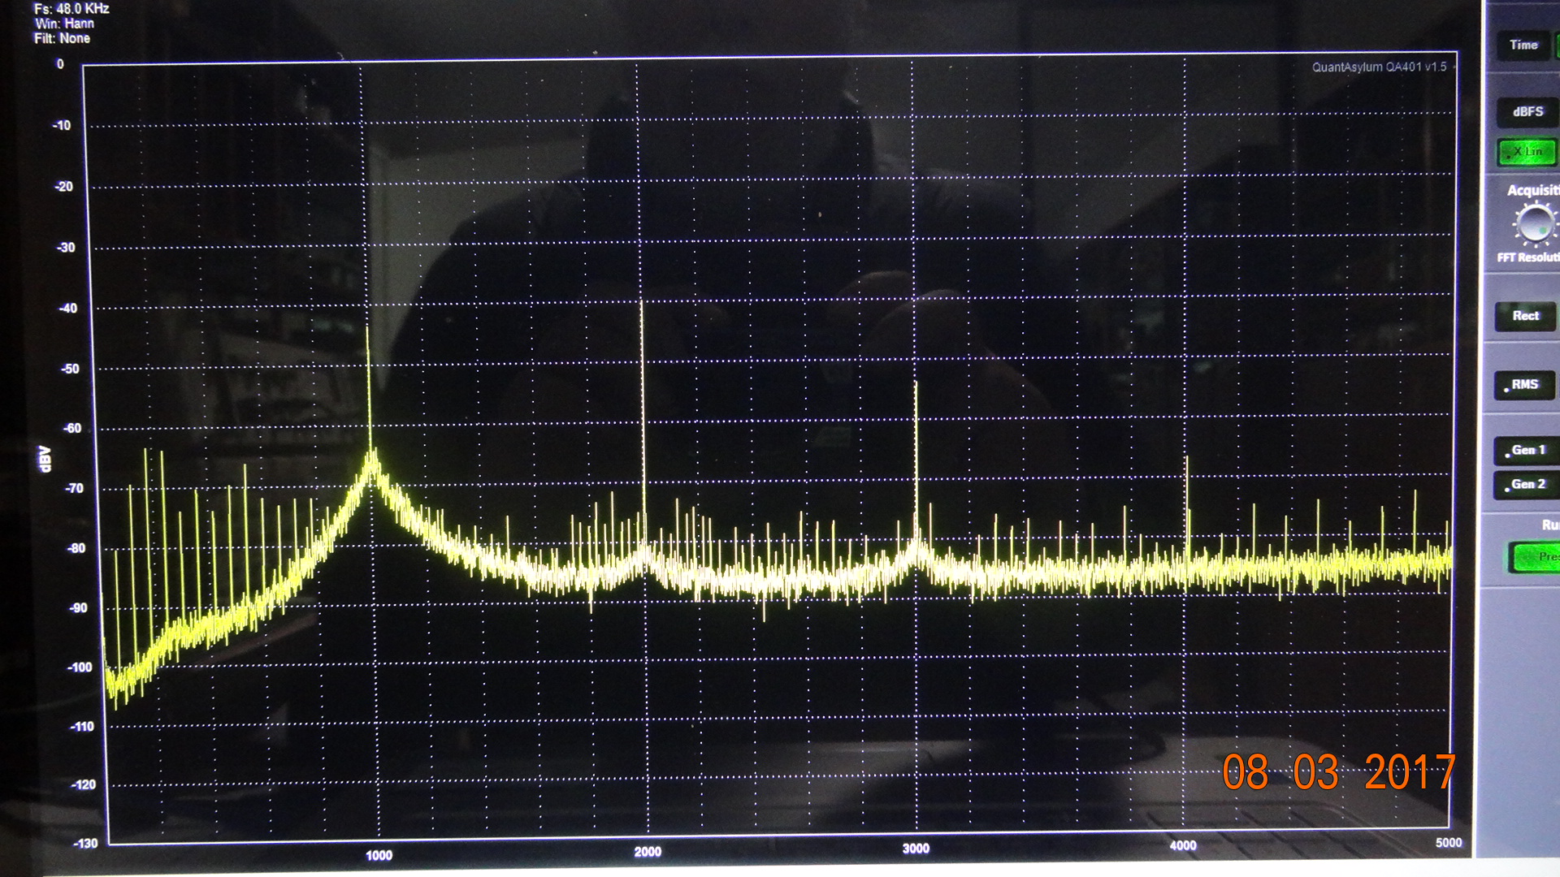
Task: Switch to the Time display mode
Action: click(1525, 45)
